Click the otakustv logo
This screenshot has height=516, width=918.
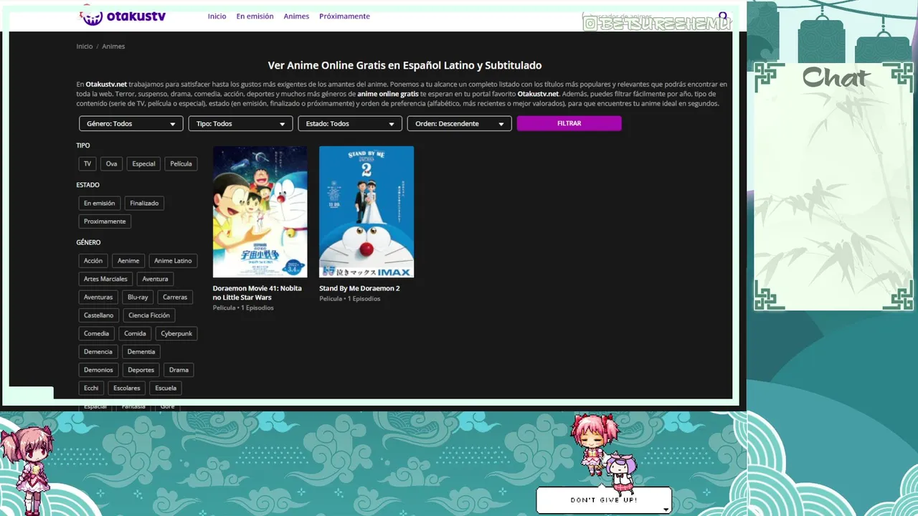tap(123, 16)
